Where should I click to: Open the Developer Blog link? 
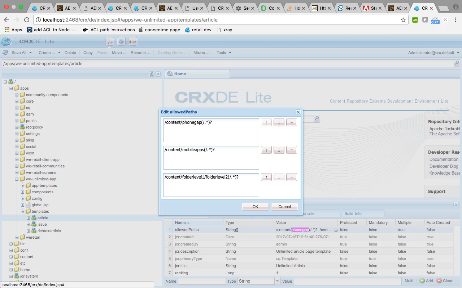pos(444,166)
